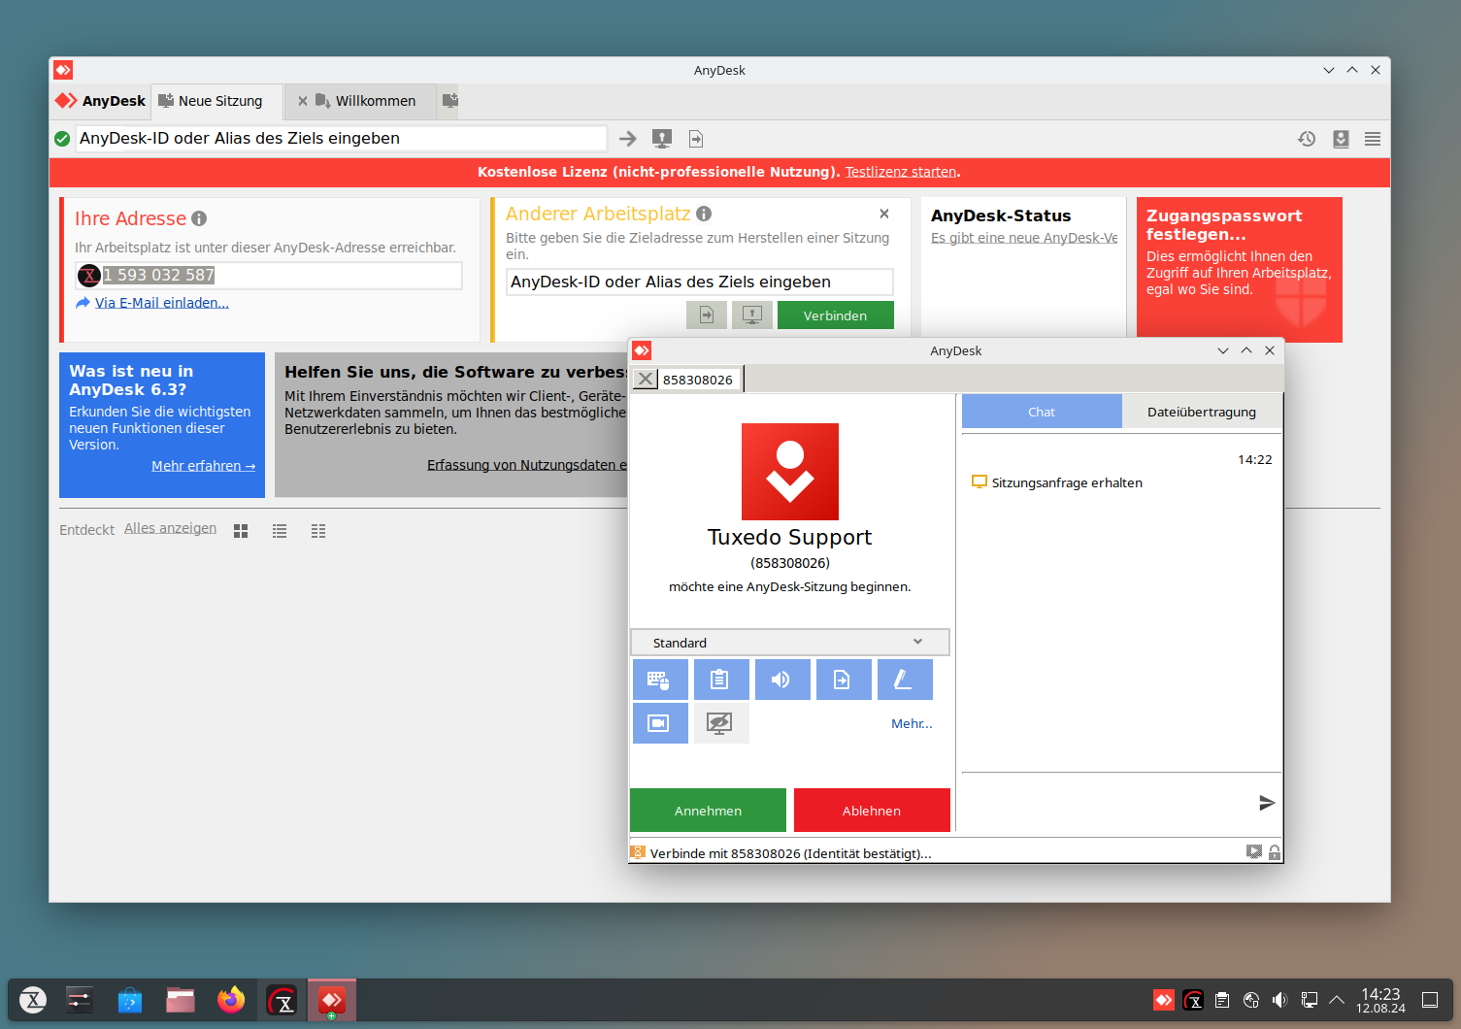Open Discover store from taskbar

pos(130,1000)
